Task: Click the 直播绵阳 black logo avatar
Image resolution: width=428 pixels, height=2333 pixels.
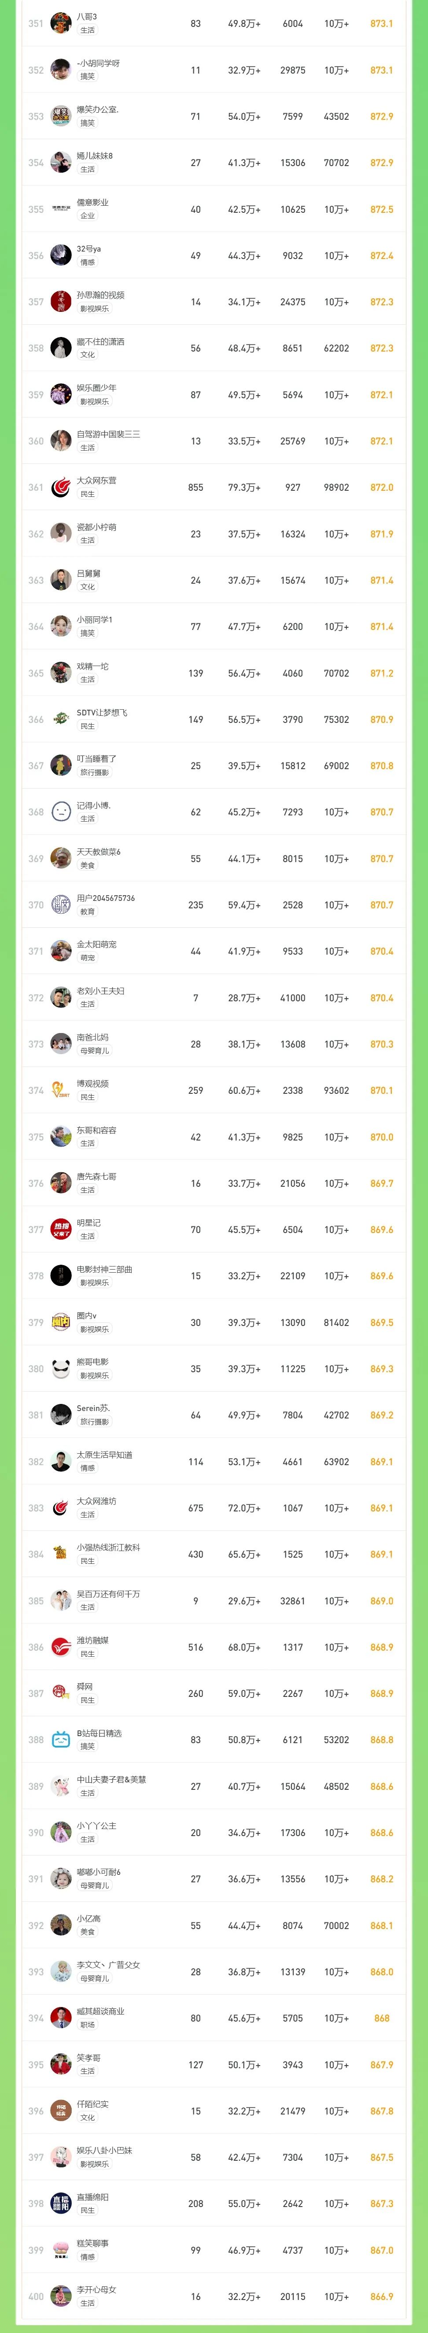Action: point(61,2203)
